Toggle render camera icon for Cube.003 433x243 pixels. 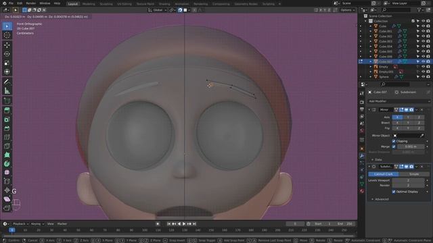pos(428,41)
